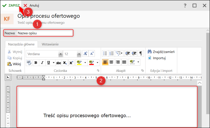Decrease paragraph indent
The height and width of the screenshot is (128, 210).
(x=127, y=53)
